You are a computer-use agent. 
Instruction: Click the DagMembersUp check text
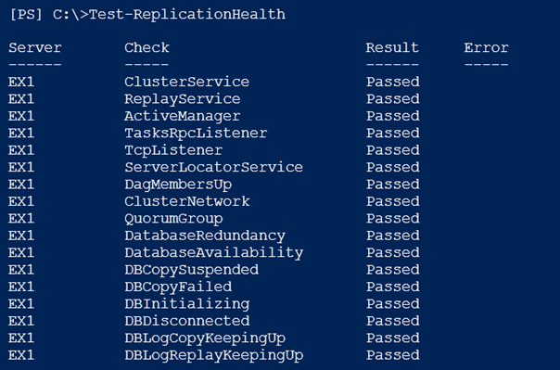click(x=178, y=185)
